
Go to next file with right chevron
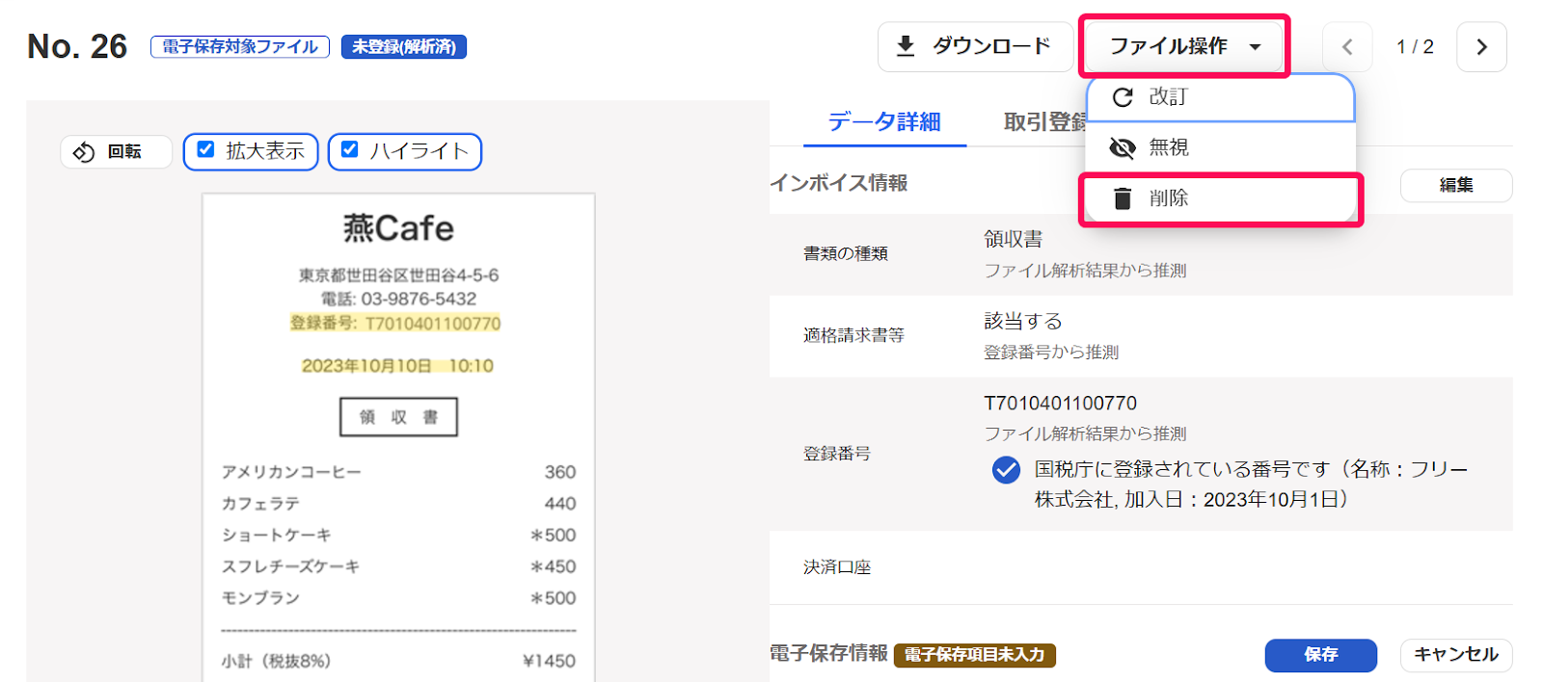(1482, 47)
